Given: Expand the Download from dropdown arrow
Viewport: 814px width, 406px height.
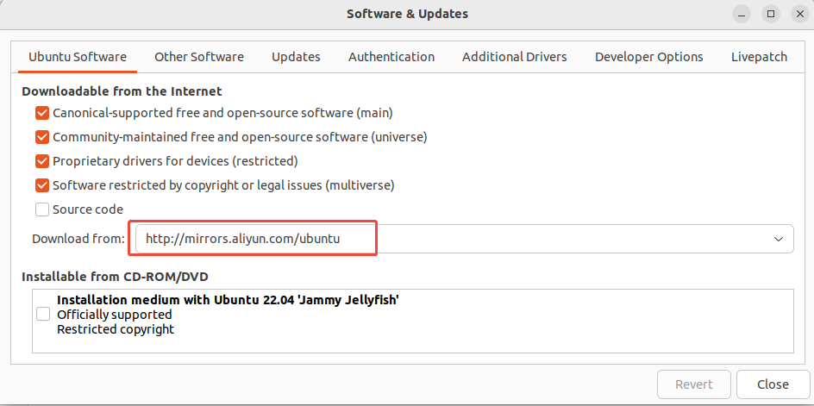Looking at the screenshot, I should [779, 239].
